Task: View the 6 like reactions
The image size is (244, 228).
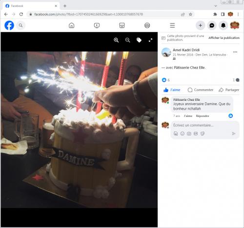Action: [x=166, y=80]
